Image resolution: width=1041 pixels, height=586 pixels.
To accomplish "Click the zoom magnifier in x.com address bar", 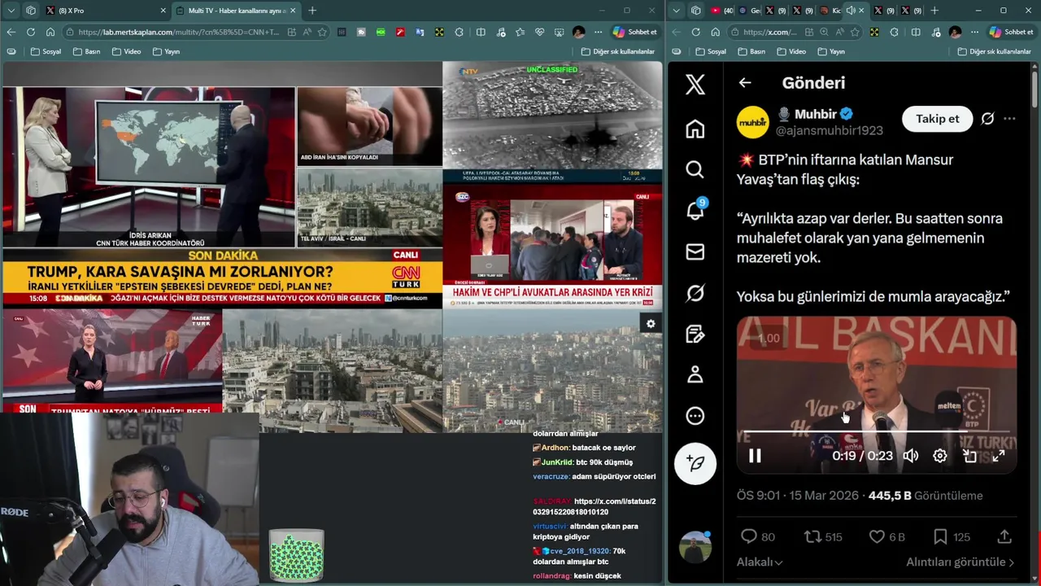I will pos(825,32).
